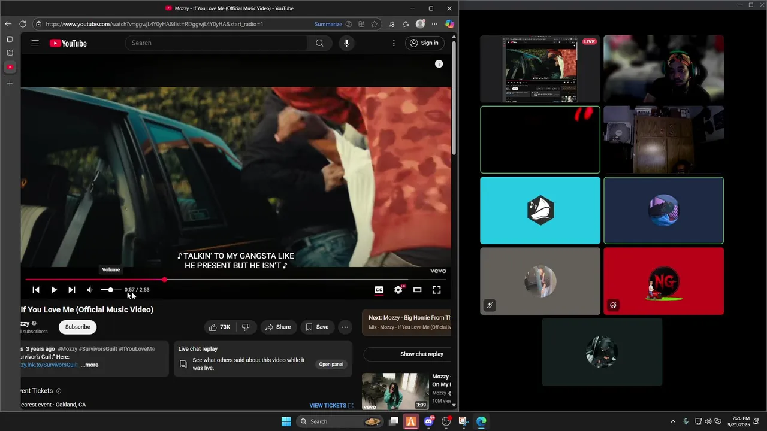Open Copilot in Edge toolbar
This screenshot has height=431, width=767.
click(449, 24)
